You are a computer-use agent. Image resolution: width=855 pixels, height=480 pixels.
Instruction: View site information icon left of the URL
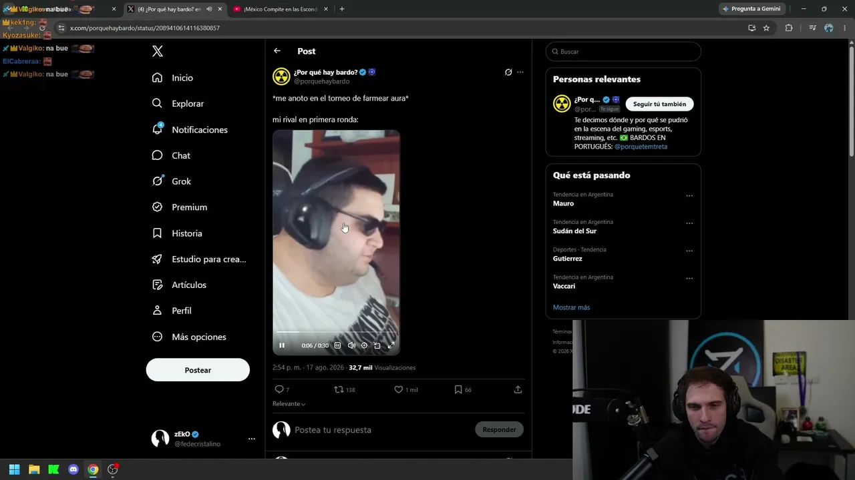(61, 28)
